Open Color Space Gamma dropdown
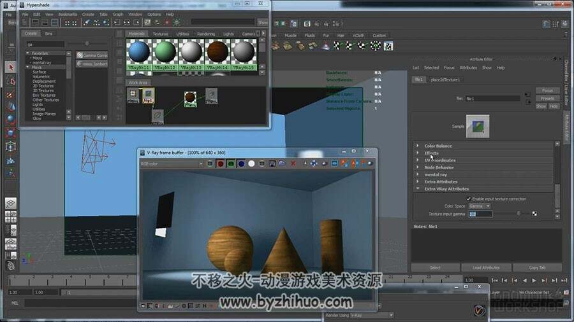The image size is (574, 322). pyautogui.click(x=479, y=206)
